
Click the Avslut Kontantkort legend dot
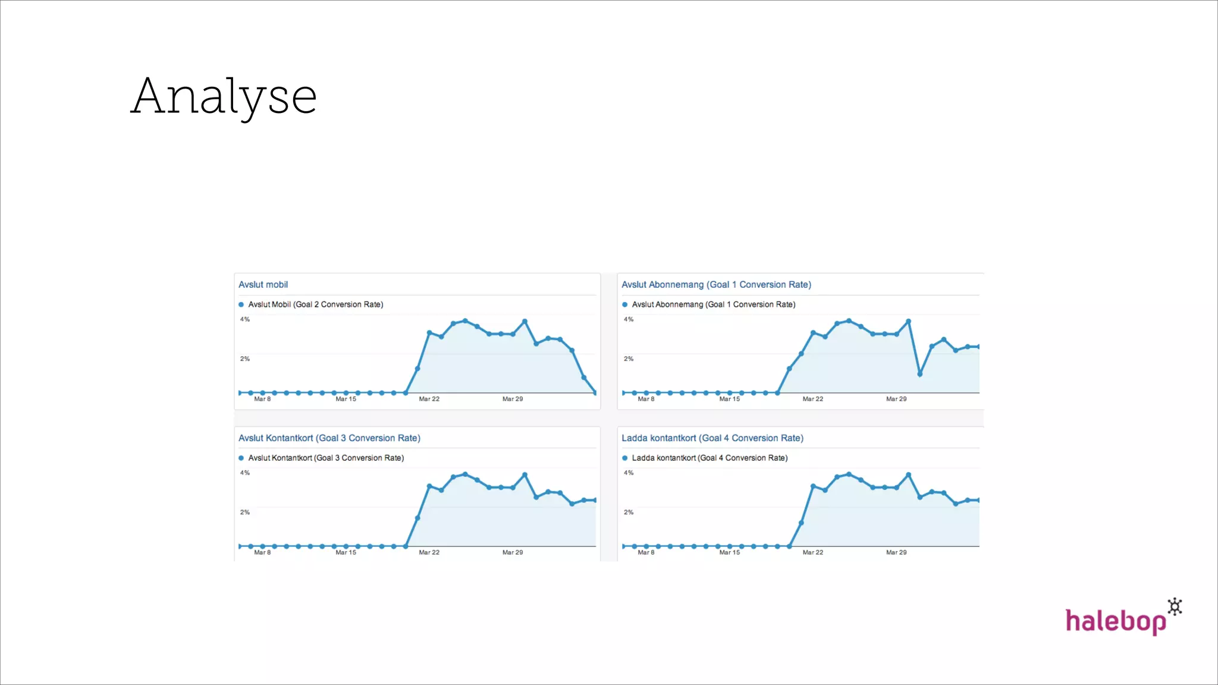(x=241, y=458)
